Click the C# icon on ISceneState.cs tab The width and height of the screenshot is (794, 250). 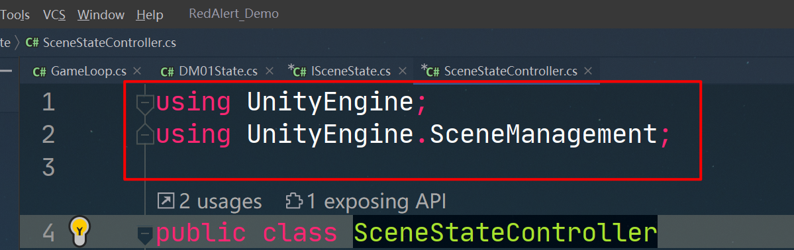[x=300, y=72]
